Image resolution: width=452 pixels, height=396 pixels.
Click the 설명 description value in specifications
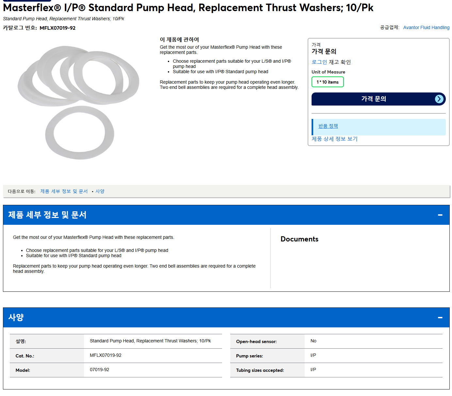[x=150, y=341]
